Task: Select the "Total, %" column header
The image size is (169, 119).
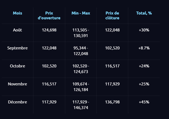Action: coord(144,13)
